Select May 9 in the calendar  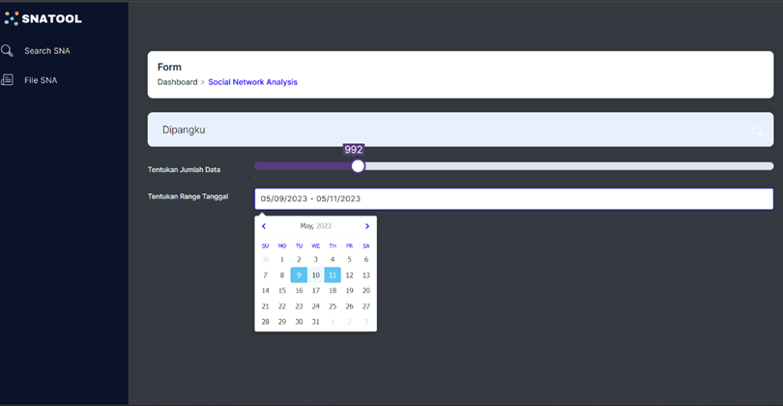[x=299, y=275]
